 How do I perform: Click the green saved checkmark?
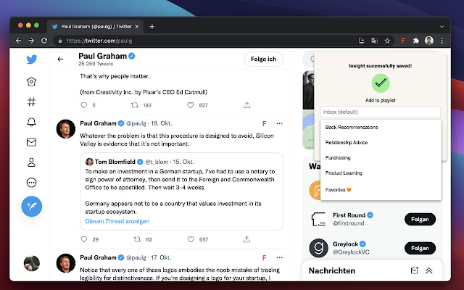(381, 83)
